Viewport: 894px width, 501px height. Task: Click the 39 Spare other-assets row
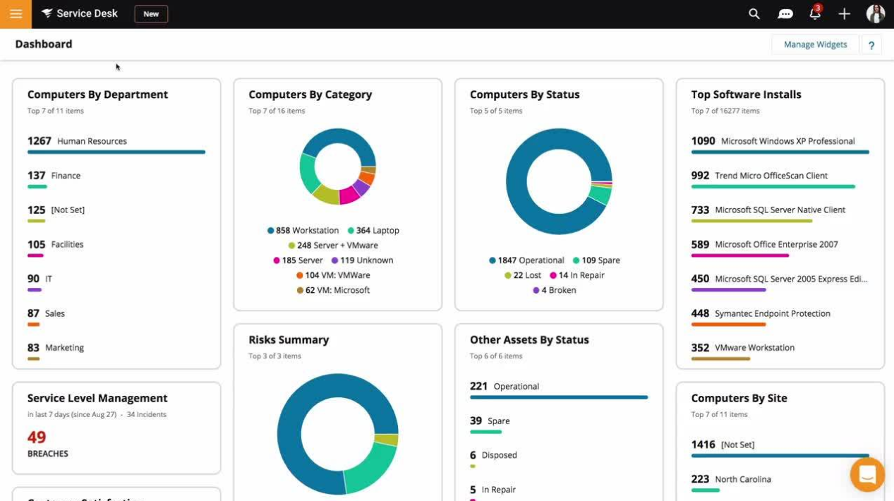[x=559, y=423]
